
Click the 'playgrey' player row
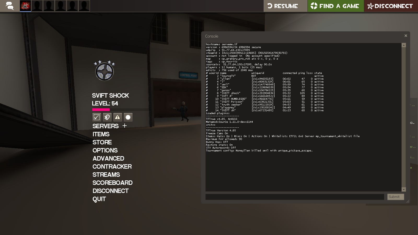click(x=265, y=108)
